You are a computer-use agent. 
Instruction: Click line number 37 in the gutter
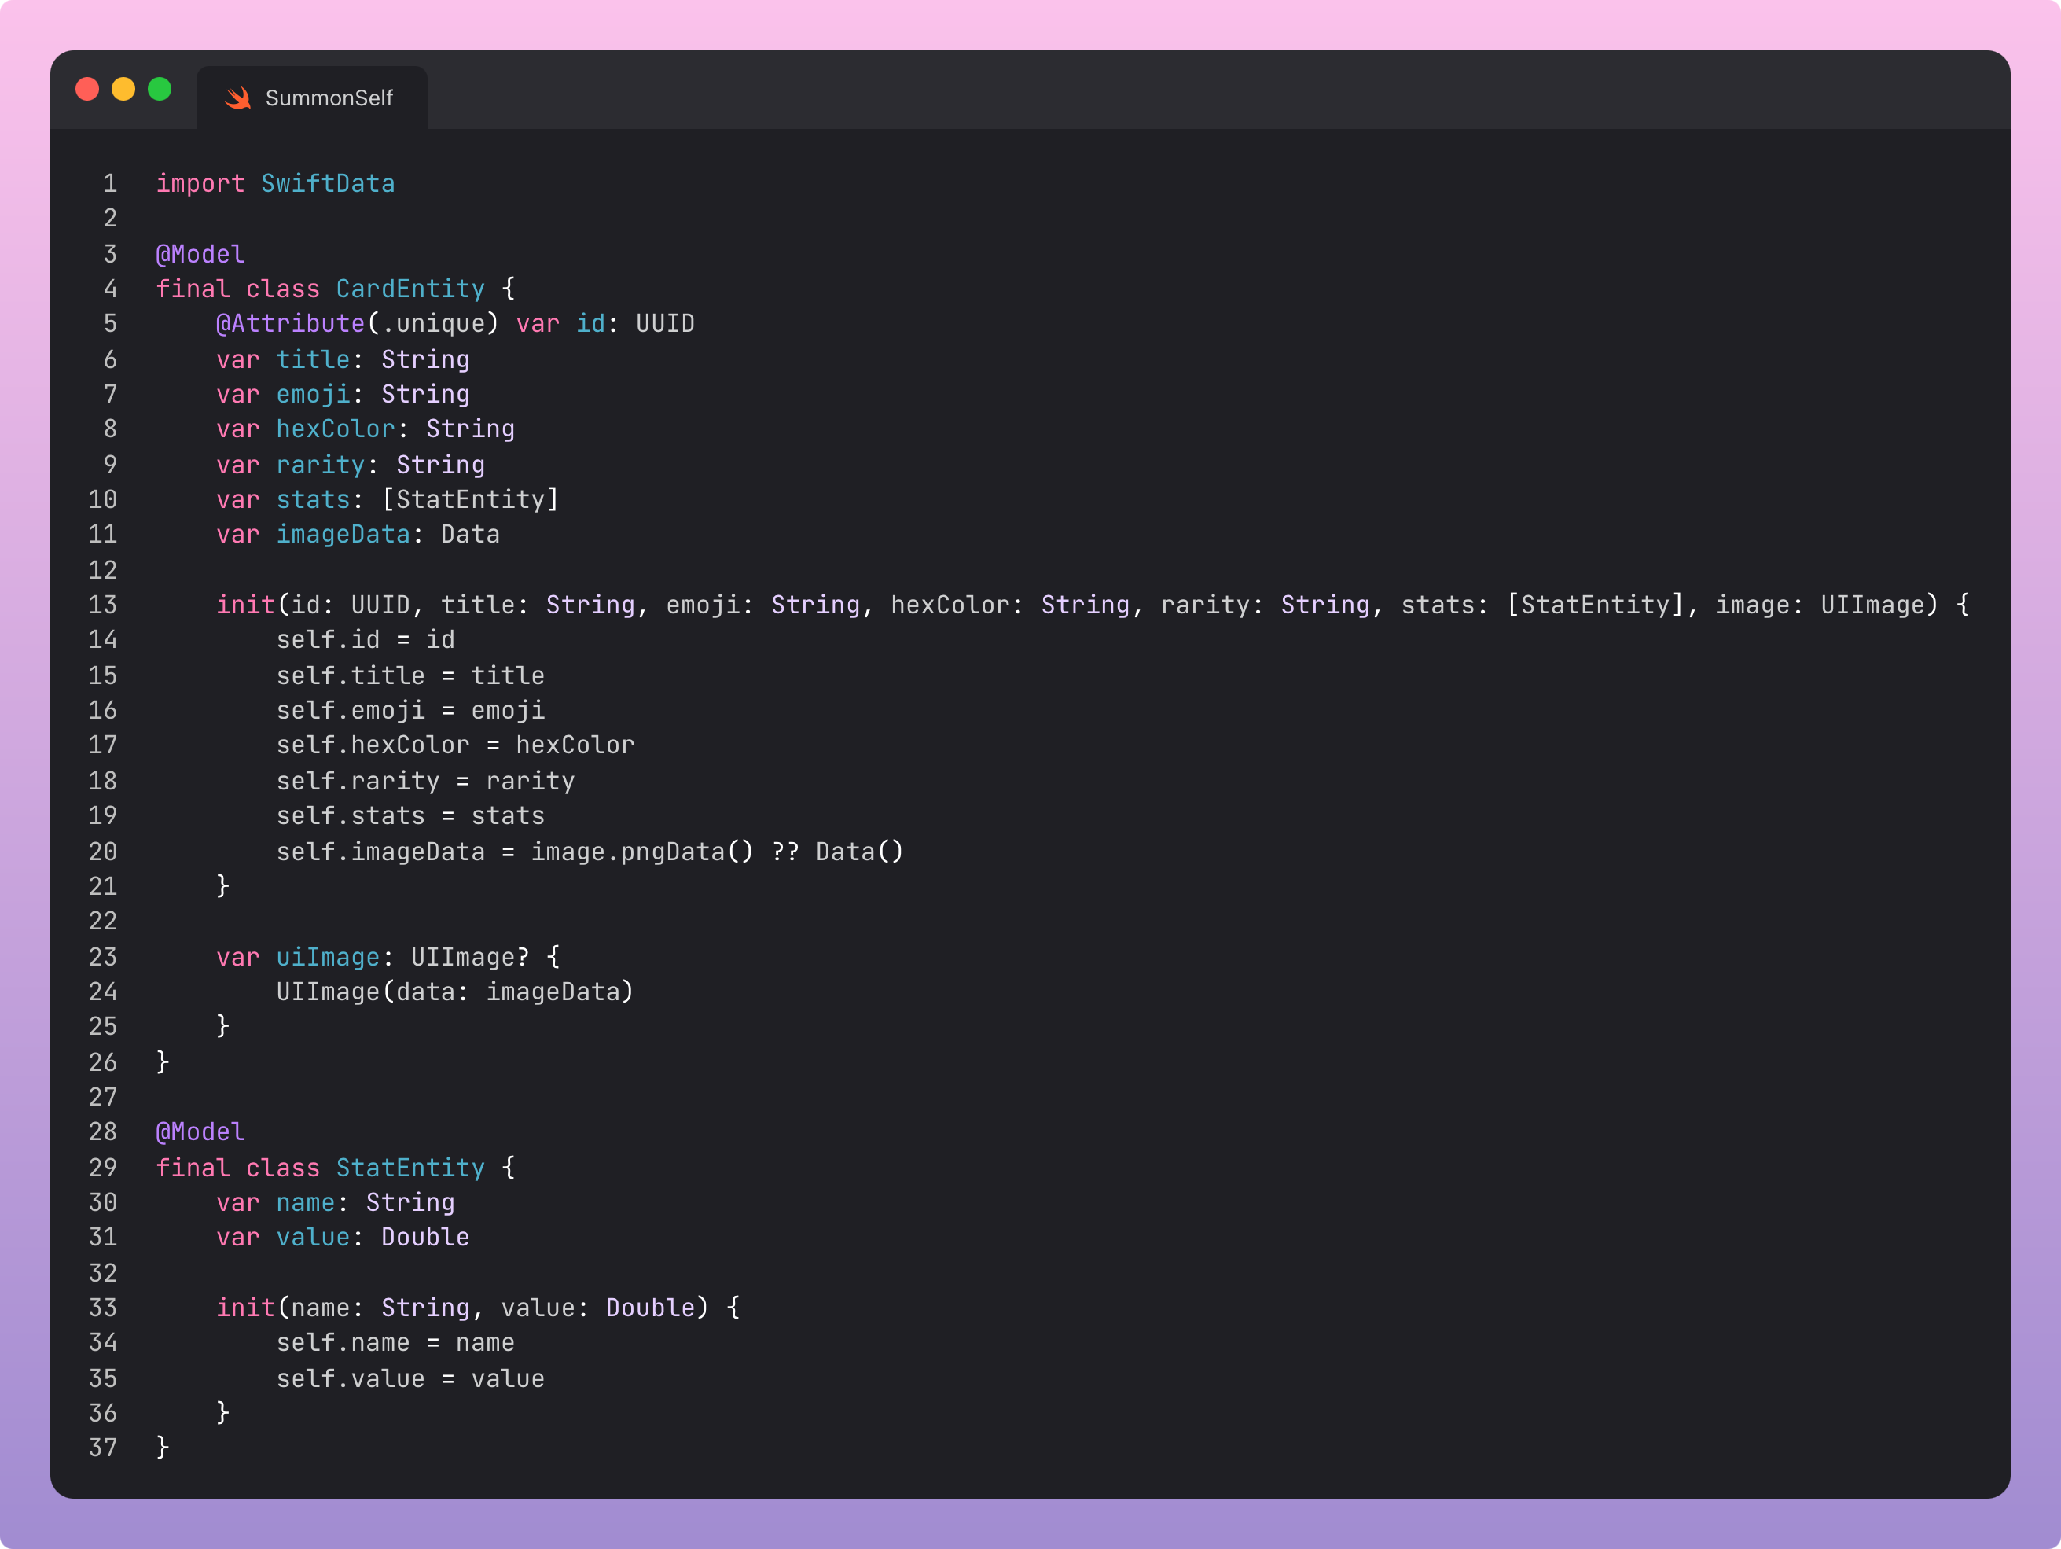click(x=102, y=1448)
